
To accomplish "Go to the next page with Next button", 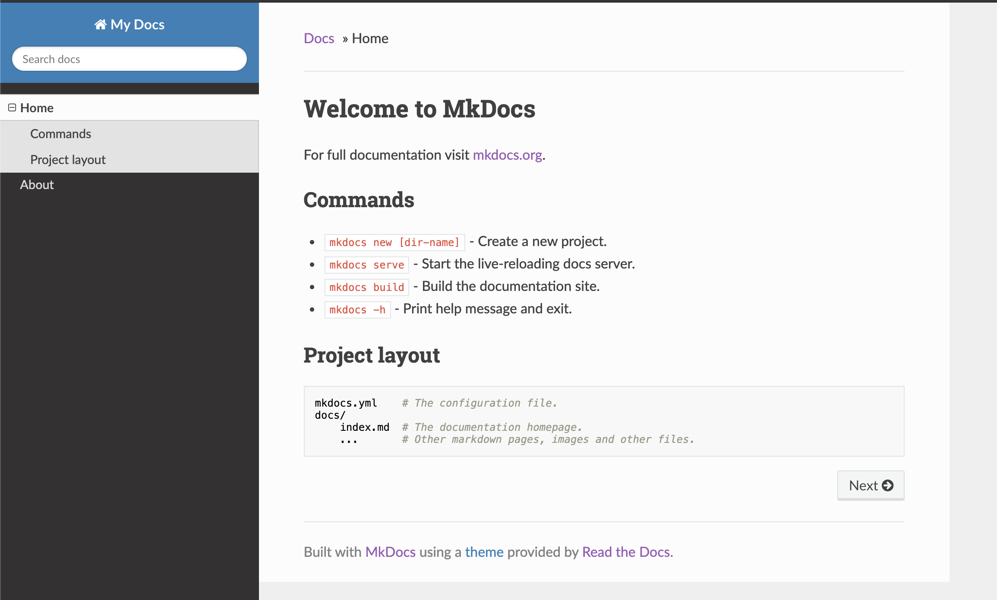I will (871, 485).
